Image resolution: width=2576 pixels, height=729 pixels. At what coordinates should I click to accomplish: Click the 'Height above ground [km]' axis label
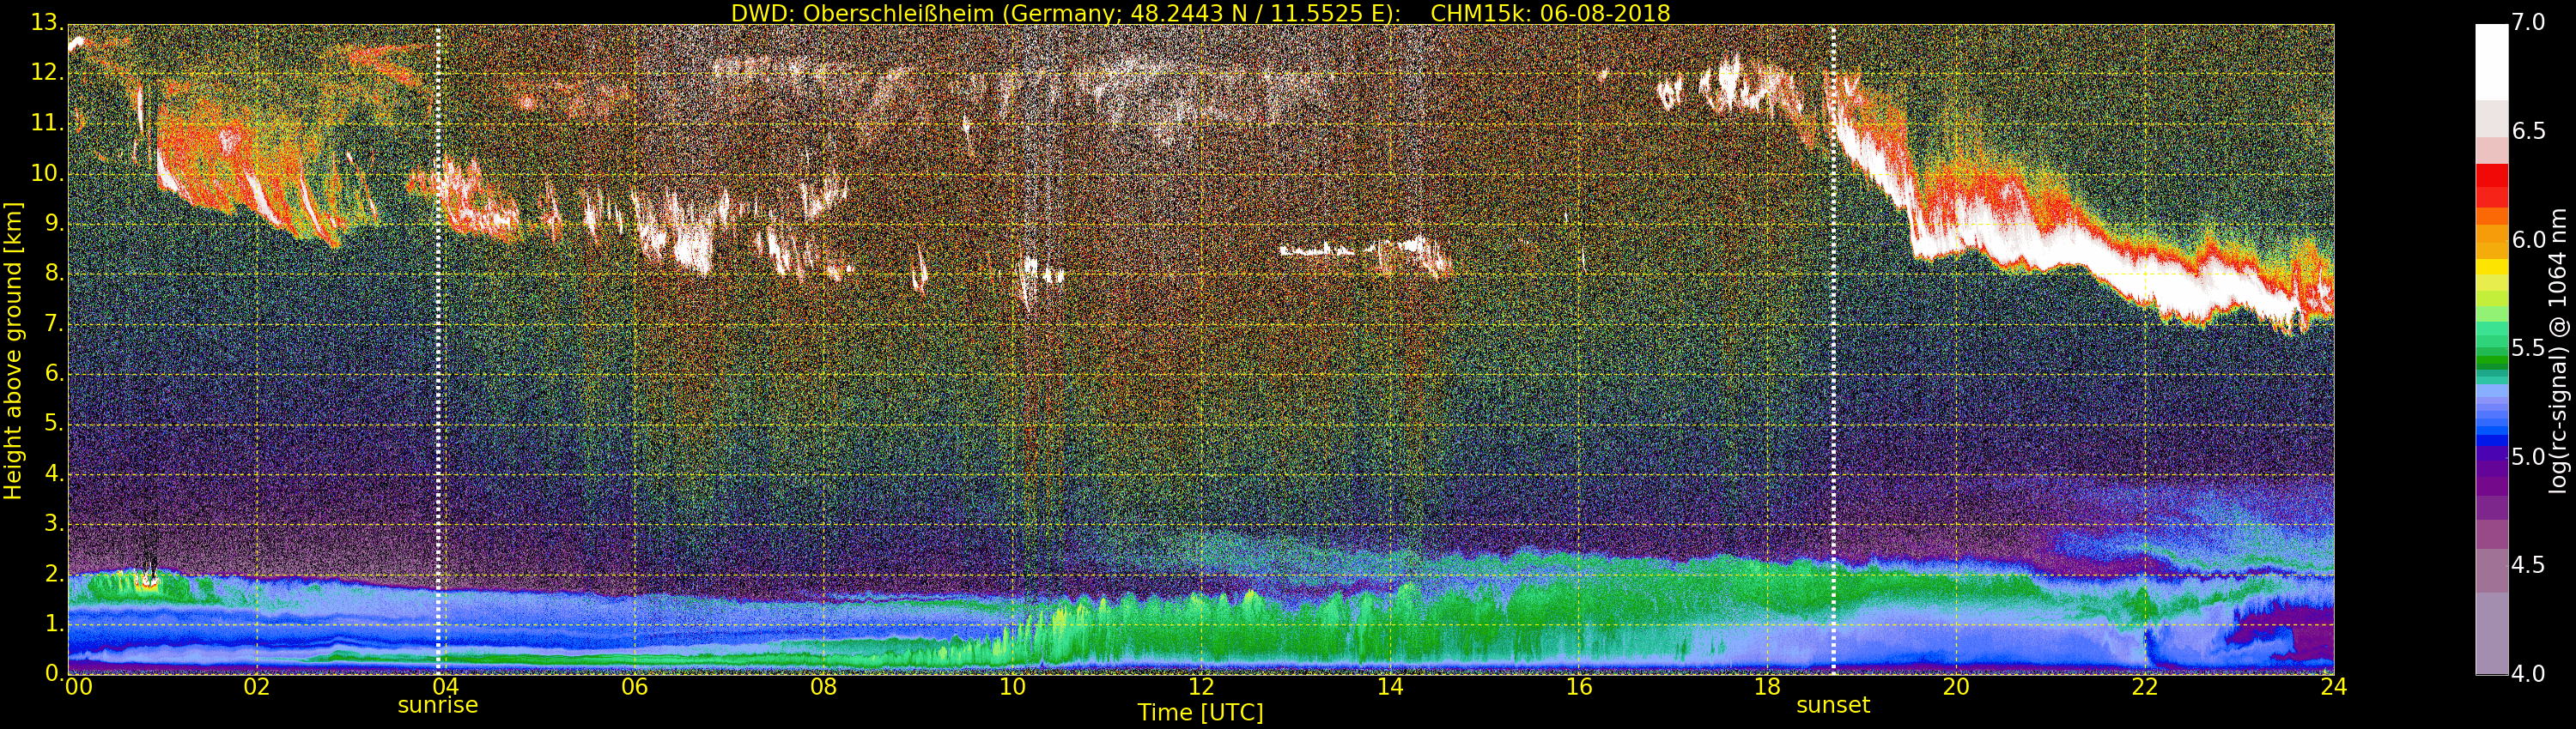[x=13, y=351]
